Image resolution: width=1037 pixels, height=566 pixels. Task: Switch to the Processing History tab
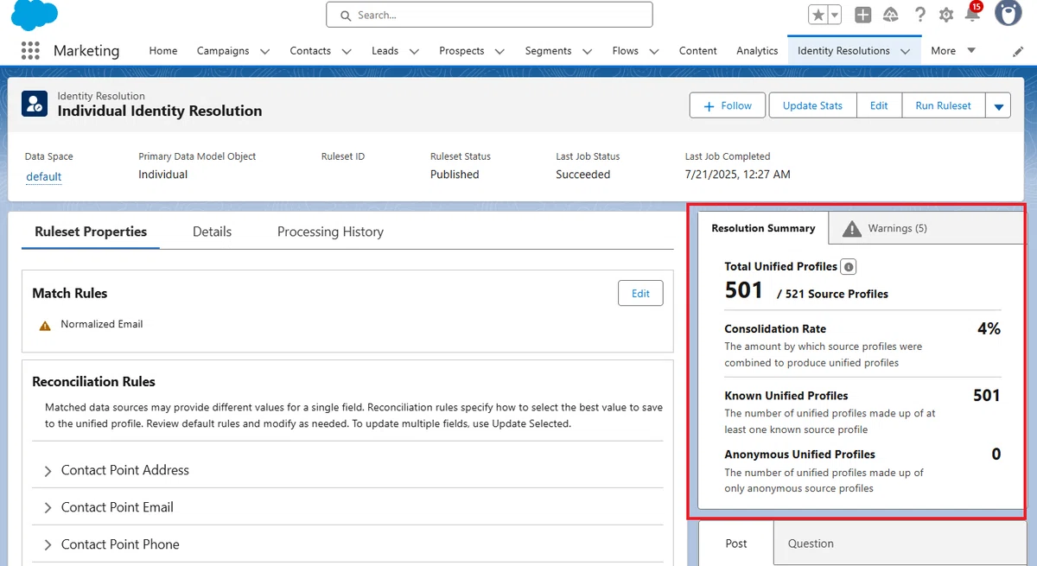coord(330,232)
